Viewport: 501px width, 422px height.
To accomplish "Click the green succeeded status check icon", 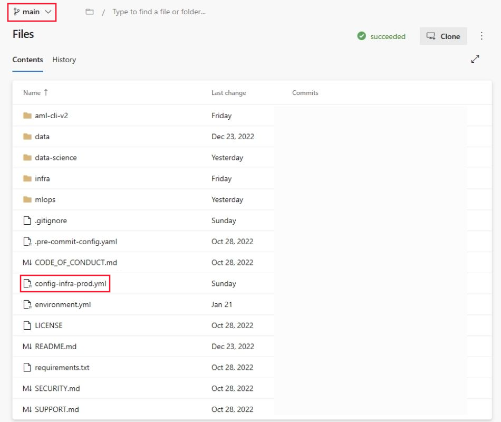I will pyautogui.click(x=362, y=36).
